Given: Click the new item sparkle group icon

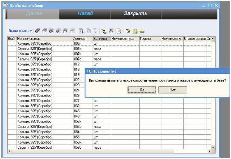Looking at the screenshot, I should [x=104, y=31].
